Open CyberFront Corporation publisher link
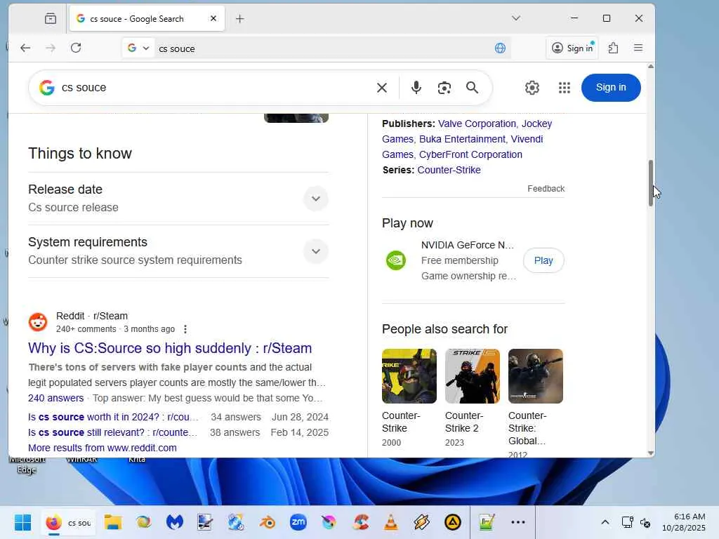Image resolution: width=719 pixels, height=539 pixels. pyautogui.click(x=470, y=154)
